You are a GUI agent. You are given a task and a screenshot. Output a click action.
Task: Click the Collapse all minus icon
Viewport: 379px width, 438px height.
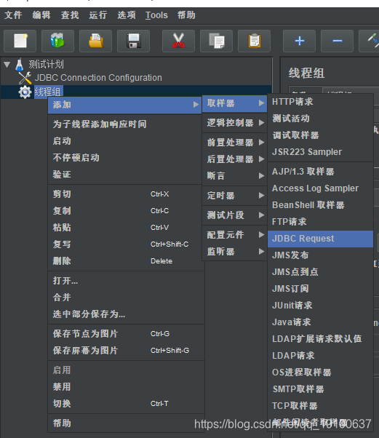tap(337, 41)
